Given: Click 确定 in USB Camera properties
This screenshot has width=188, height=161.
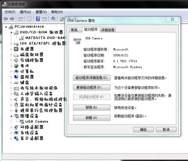Looking at the screenshot, I should click(143, 130).
